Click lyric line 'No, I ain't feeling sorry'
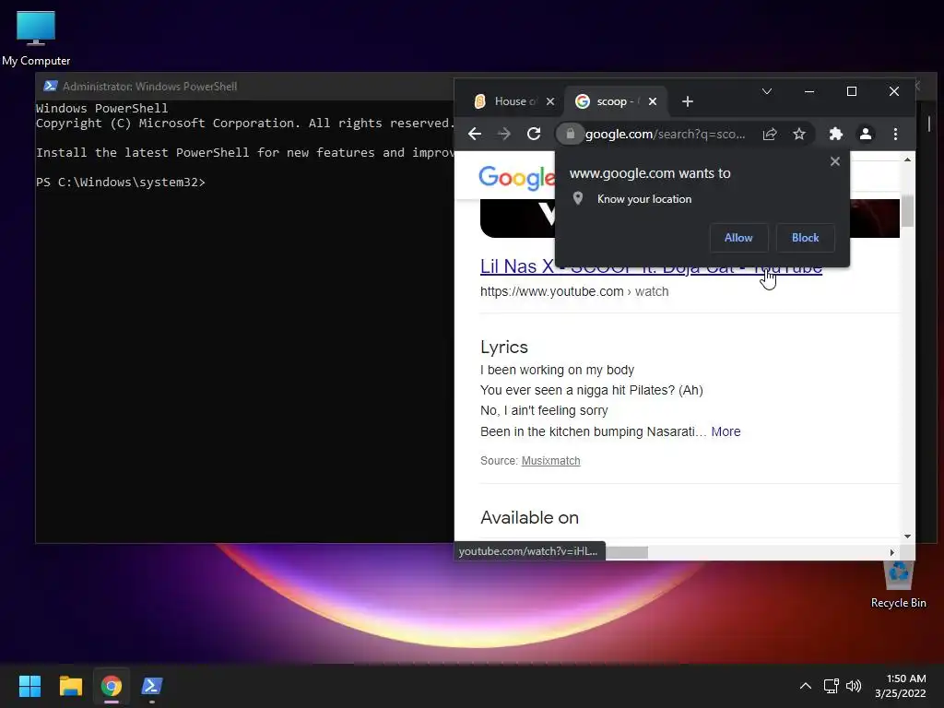This screenshot has width=944, height=708. point(544,410)
